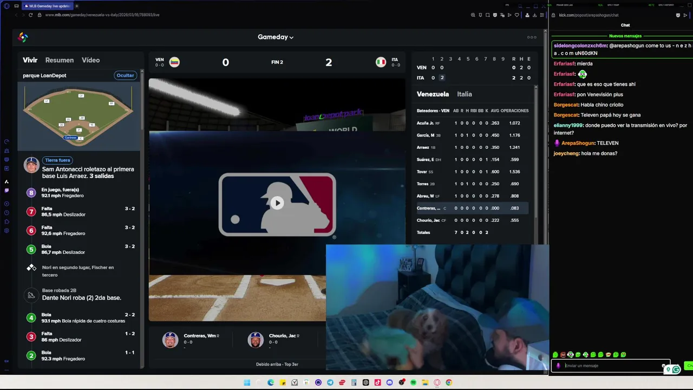Play the MLB video in the center

click(x=277, y=203)
